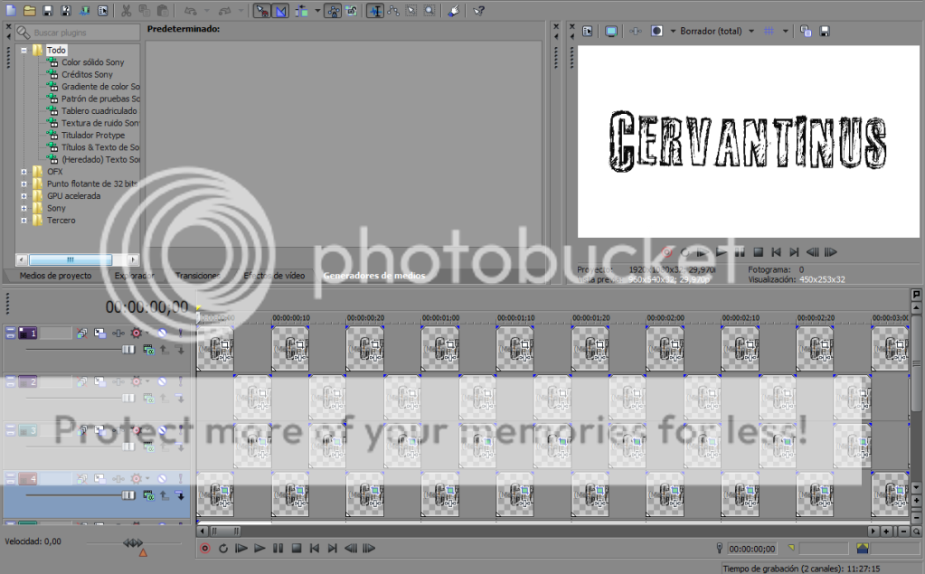Select Créditos Sony generator
This screenshot has height=574, width=925.
point(87,74)
